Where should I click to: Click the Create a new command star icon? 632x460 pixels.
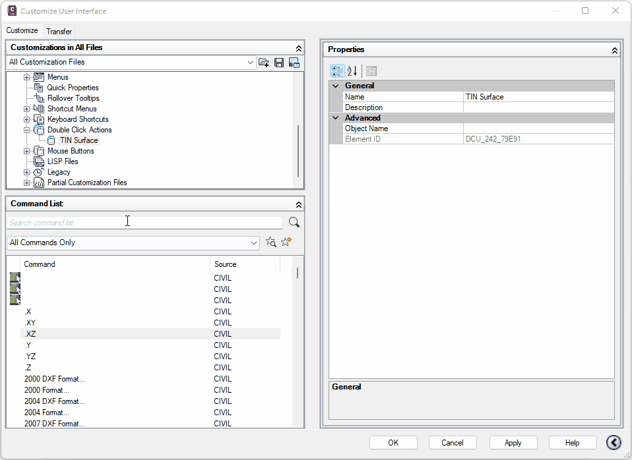[x=286, y=243]
